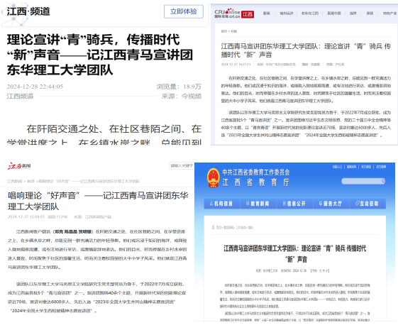Click the red 江西 badge icon
Image resolution: width=398 pixels, height=330 pixels.
tap(248, 14)
